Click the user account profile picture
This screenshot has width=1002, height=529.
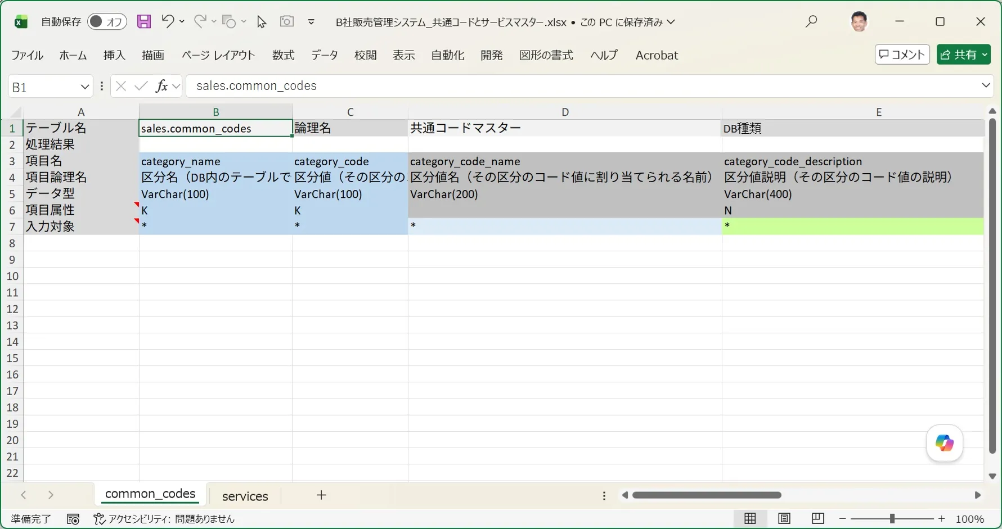point(859,21)
